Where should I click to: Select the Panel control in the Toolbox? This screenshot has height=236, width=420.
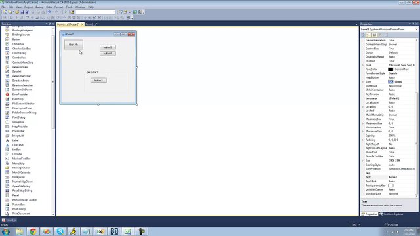click(16, 195)
